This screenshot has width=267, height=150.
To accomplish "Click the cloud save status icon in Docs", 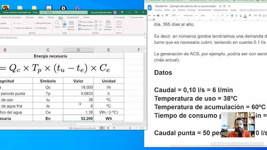I will [x=229, y=6].
